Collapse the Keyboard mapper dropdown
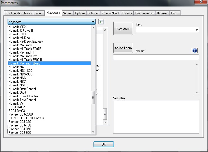Viewport: 208px width, 152px height. (x=93, y=22)
